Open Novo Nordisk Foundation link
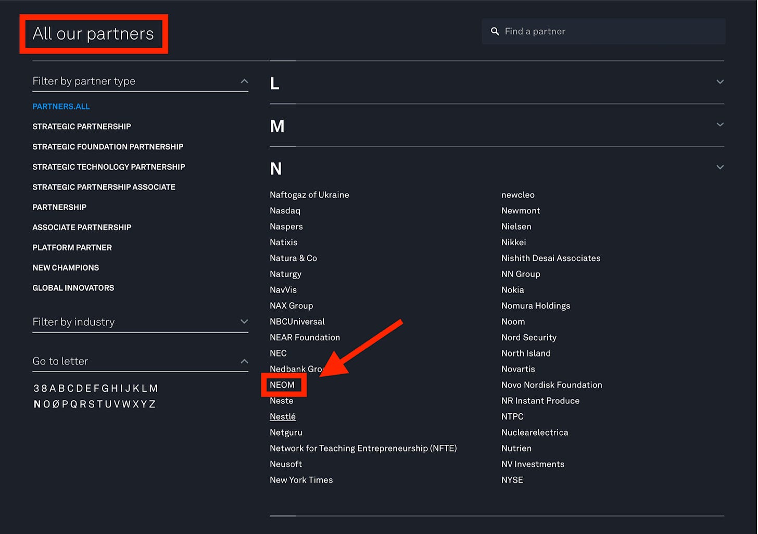This screenshot has height=534, width=758. [552, 385]
